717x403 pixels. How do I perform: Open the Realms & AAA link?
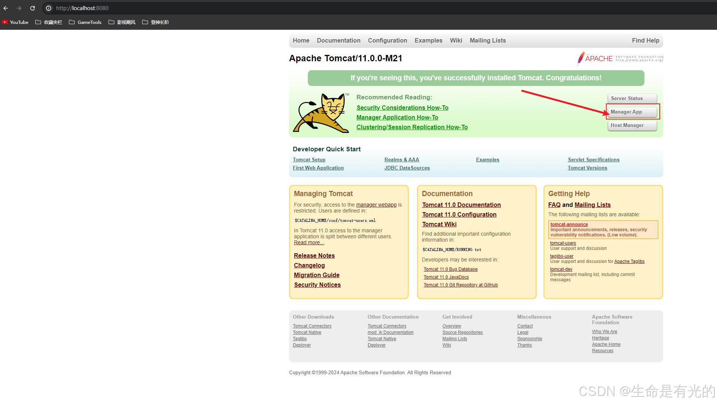click(402, 159)
